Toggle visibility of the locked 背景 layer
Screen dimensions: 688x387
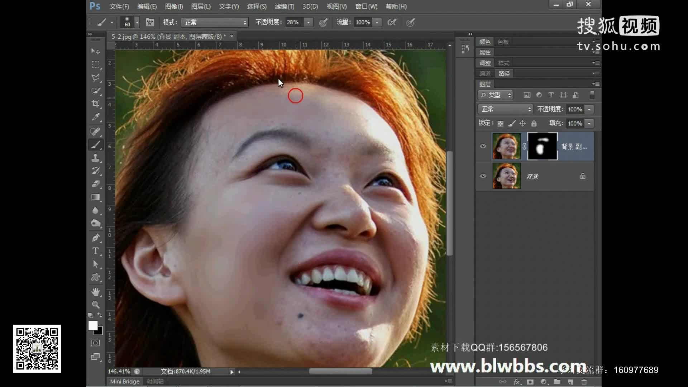click(x=483, y=176)
